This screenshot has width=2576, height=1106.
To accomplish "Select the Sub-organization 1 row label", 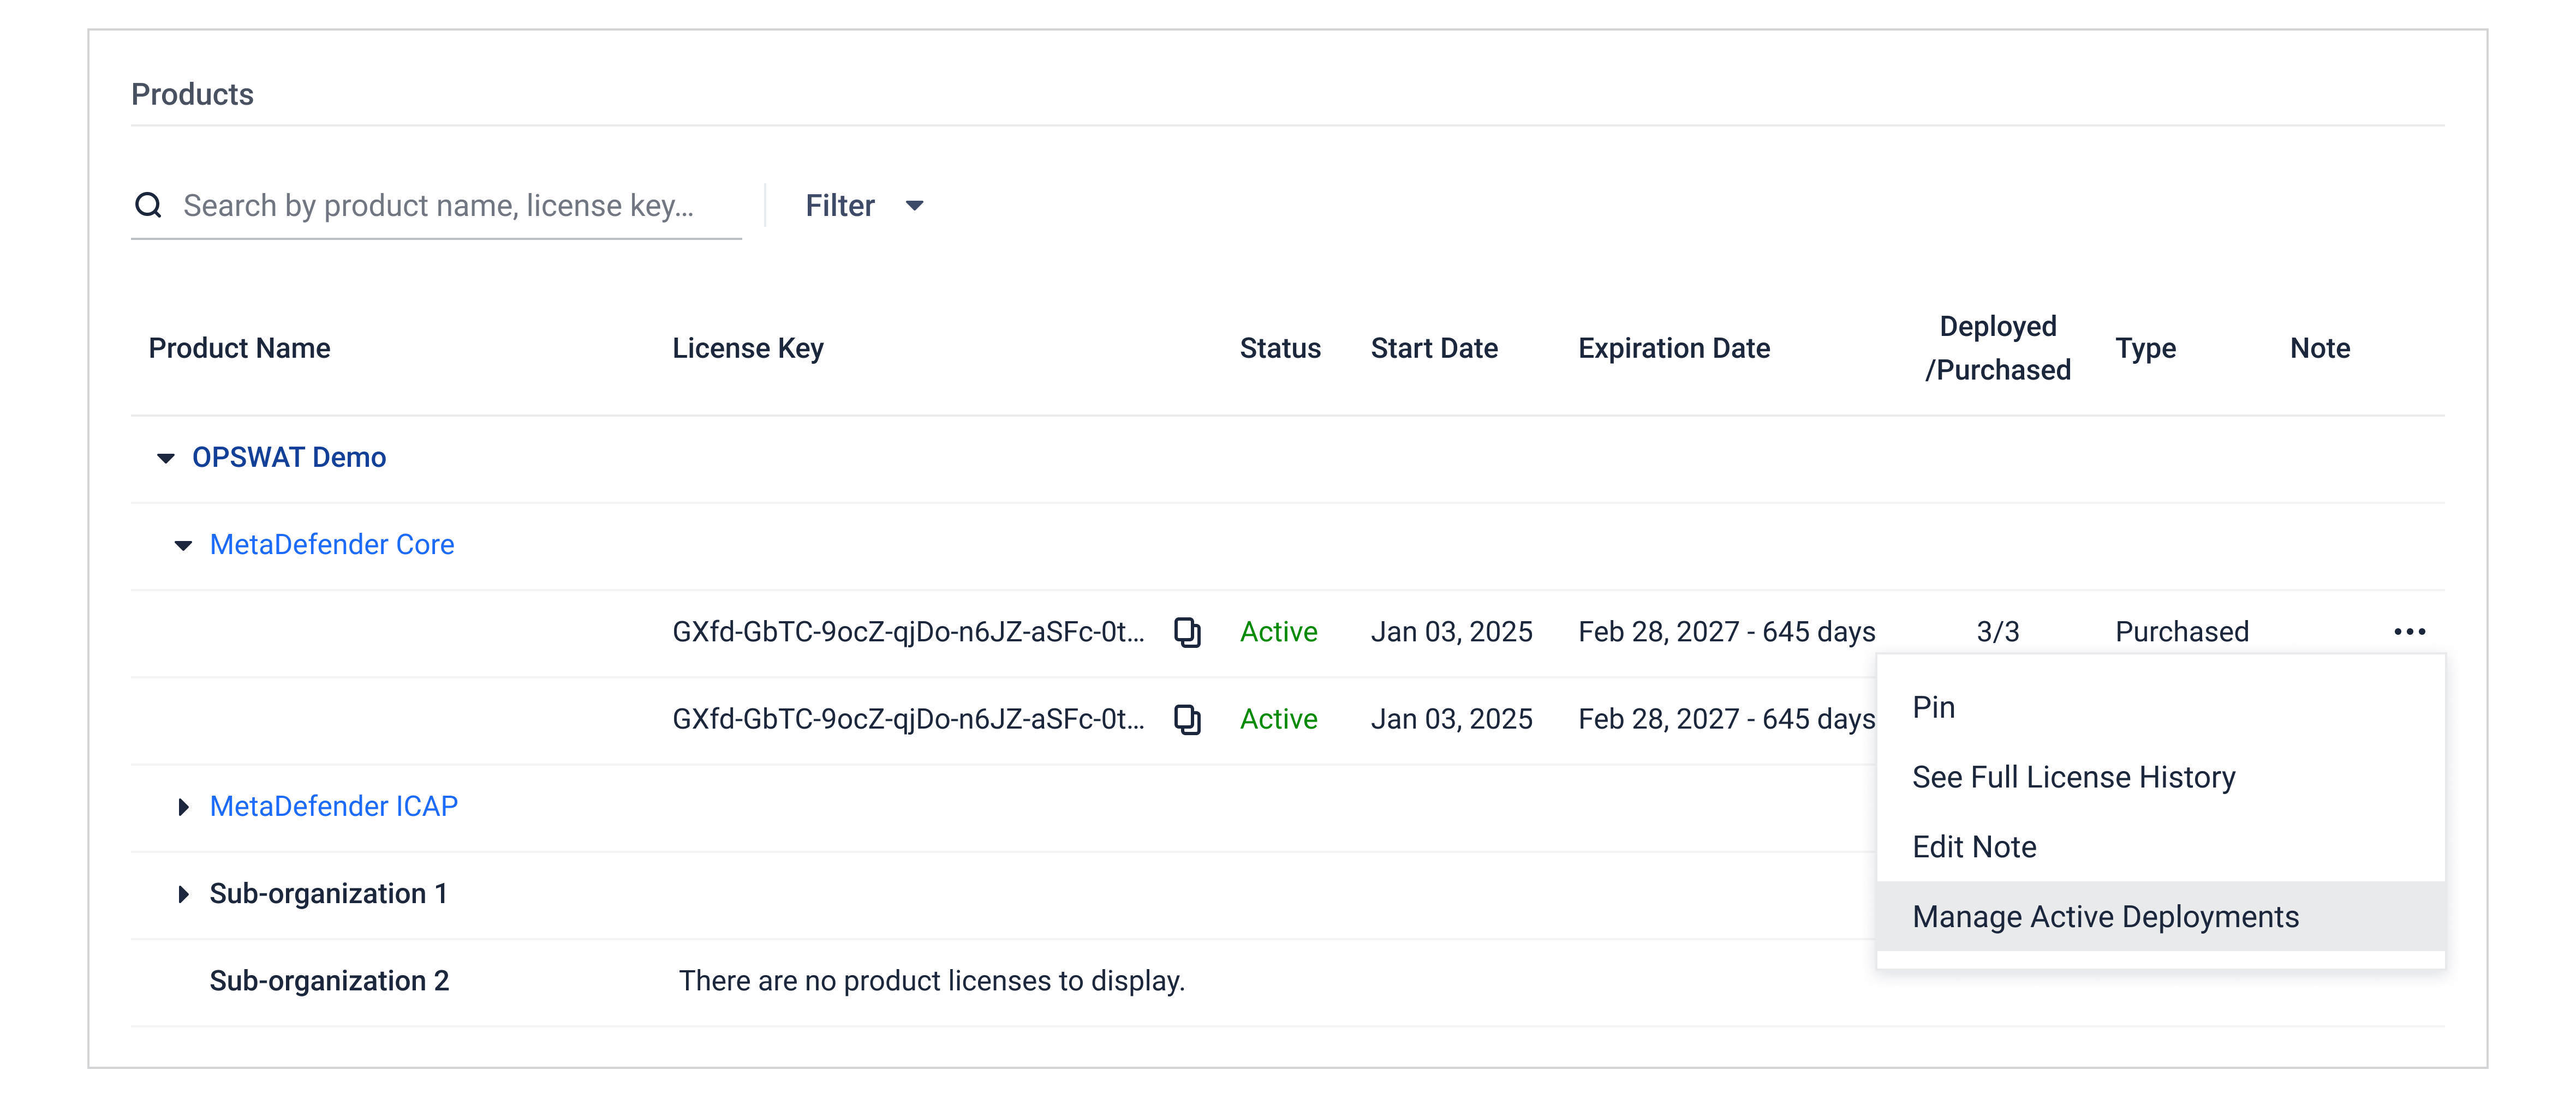I will (x=328, y=894).
